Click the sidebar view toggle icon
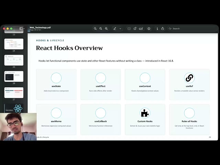The width and height of the screenshot is (220, 165). click(x=21, y=29)
